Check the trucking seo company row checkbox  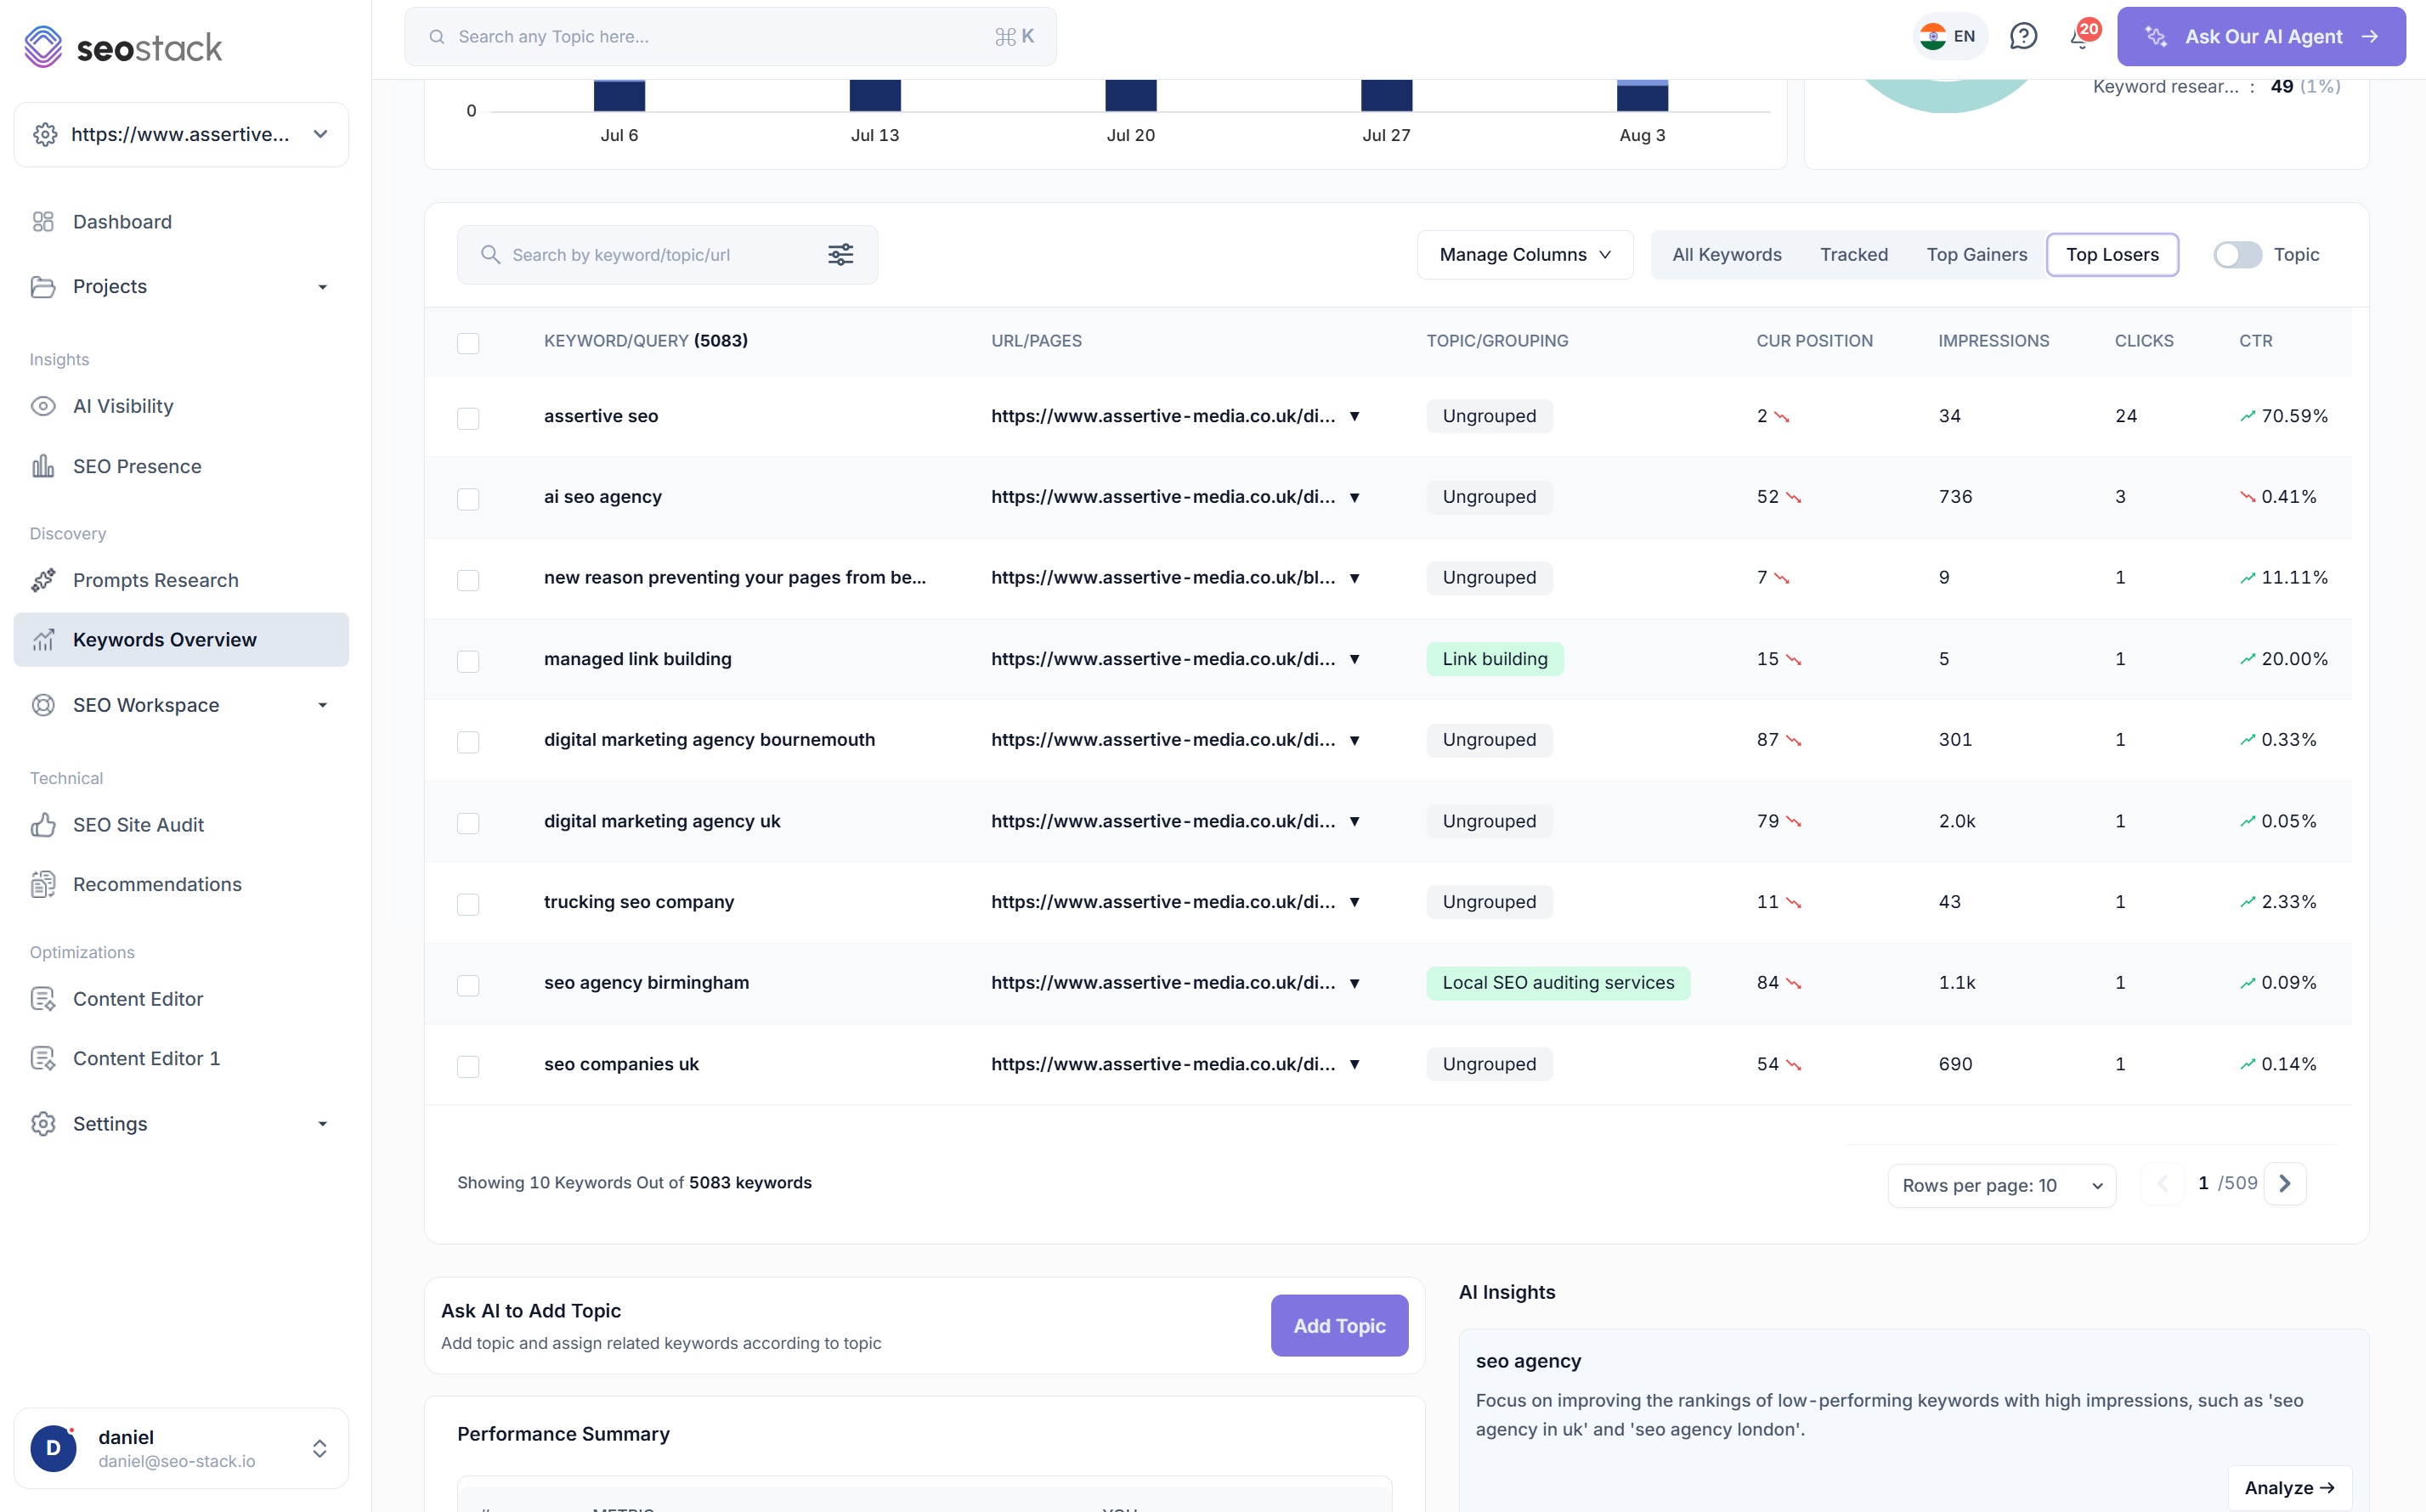[x=468, y=904]
